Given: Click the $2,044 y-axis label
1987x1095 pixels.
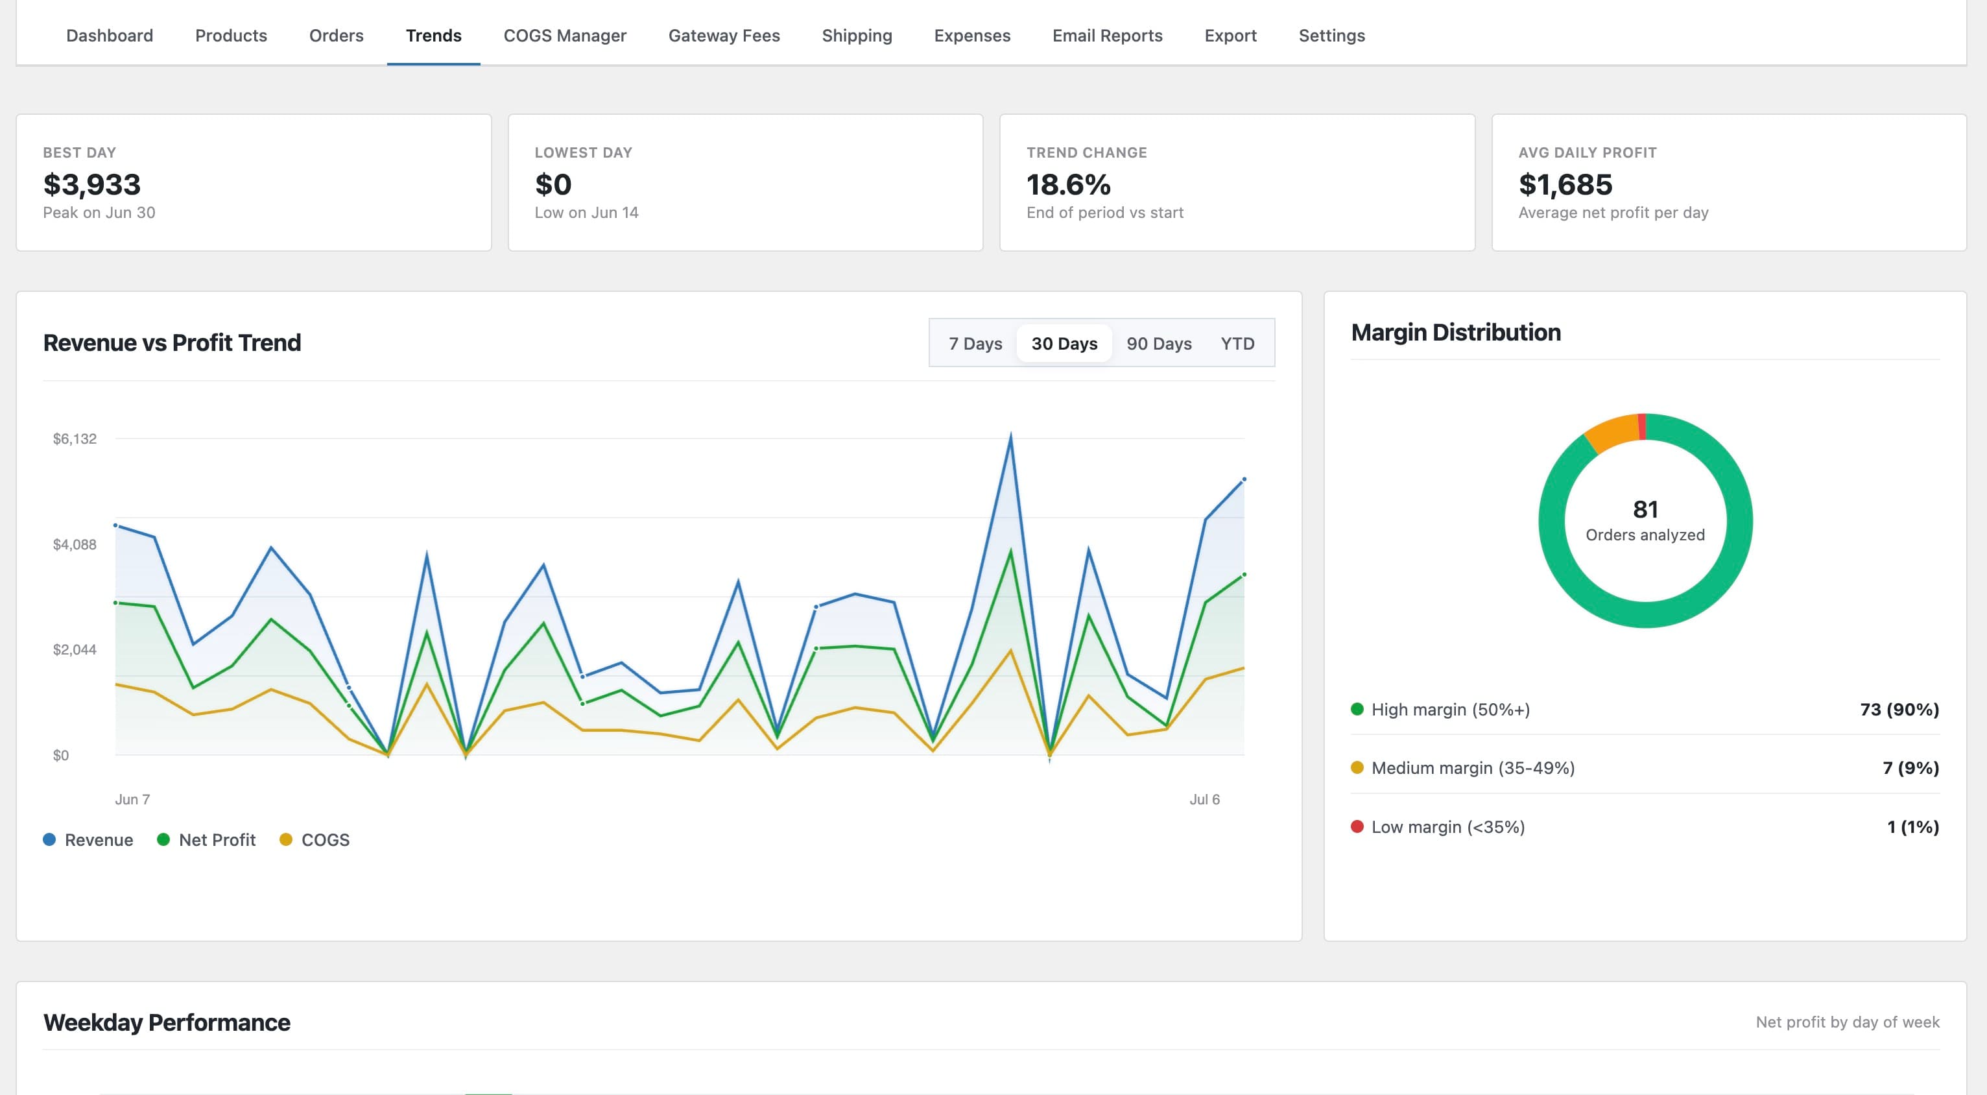Looking at the screenshot, I should point(75,649).
